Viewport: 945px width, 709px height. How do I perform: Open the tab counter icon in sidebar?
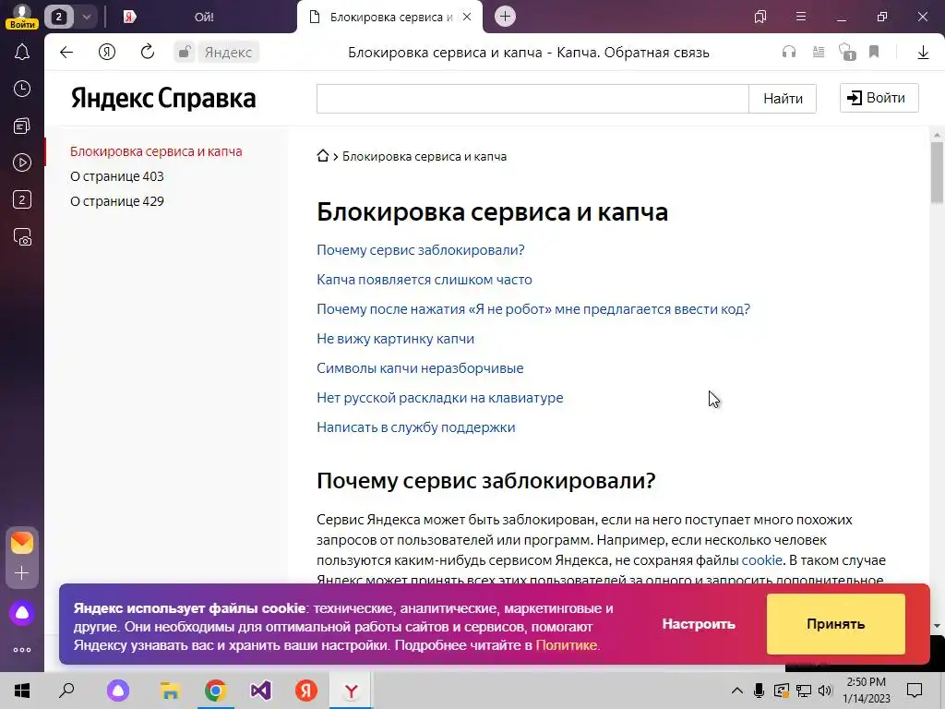(22, 199)
